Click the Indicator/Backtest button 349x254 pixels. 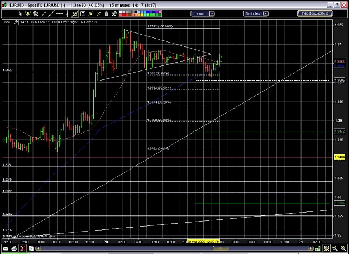click(315, 13)
